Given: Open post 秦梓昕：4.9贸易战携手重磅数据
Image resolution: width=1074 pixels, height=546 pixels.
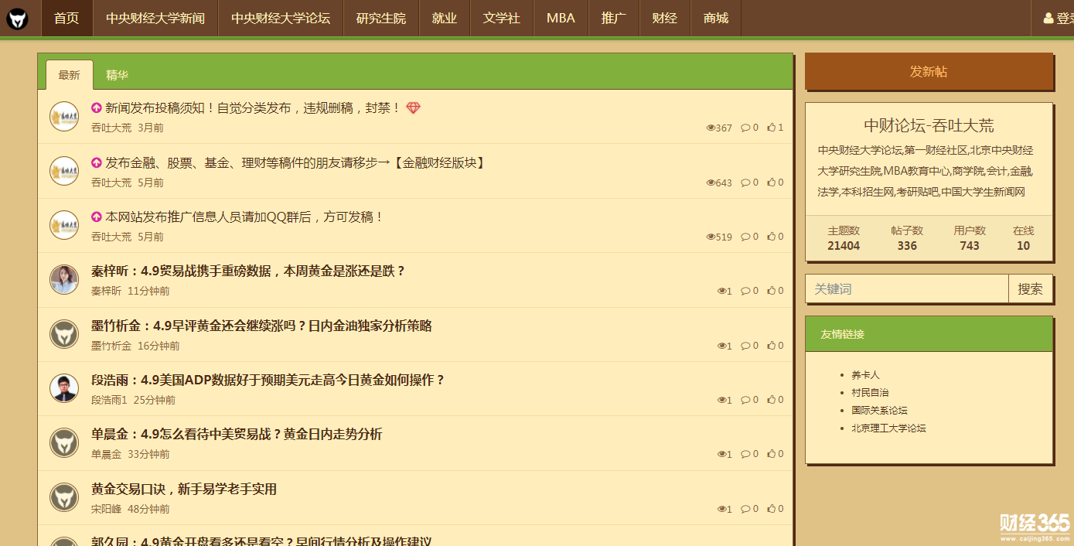Looking at the screenshot, I should click(248, 271).
